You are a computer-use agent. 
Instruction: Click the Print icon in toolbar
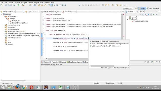[11, 5]
